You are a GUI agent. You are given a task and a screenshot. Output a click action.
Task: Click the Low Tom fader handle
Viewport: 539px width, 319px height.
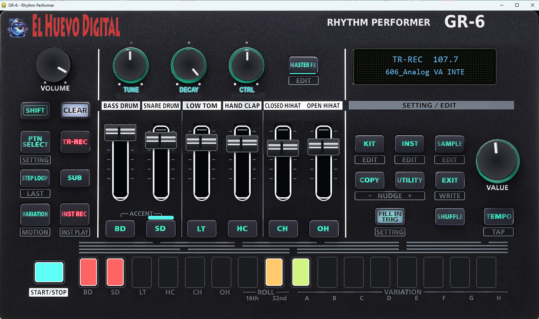point(202,142)
